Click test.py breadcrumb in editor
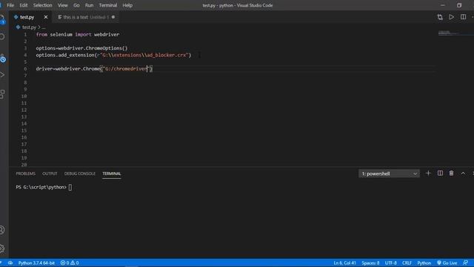Image resolution: width=474 pixels, height=267 pixels. (x=29, y=27)
